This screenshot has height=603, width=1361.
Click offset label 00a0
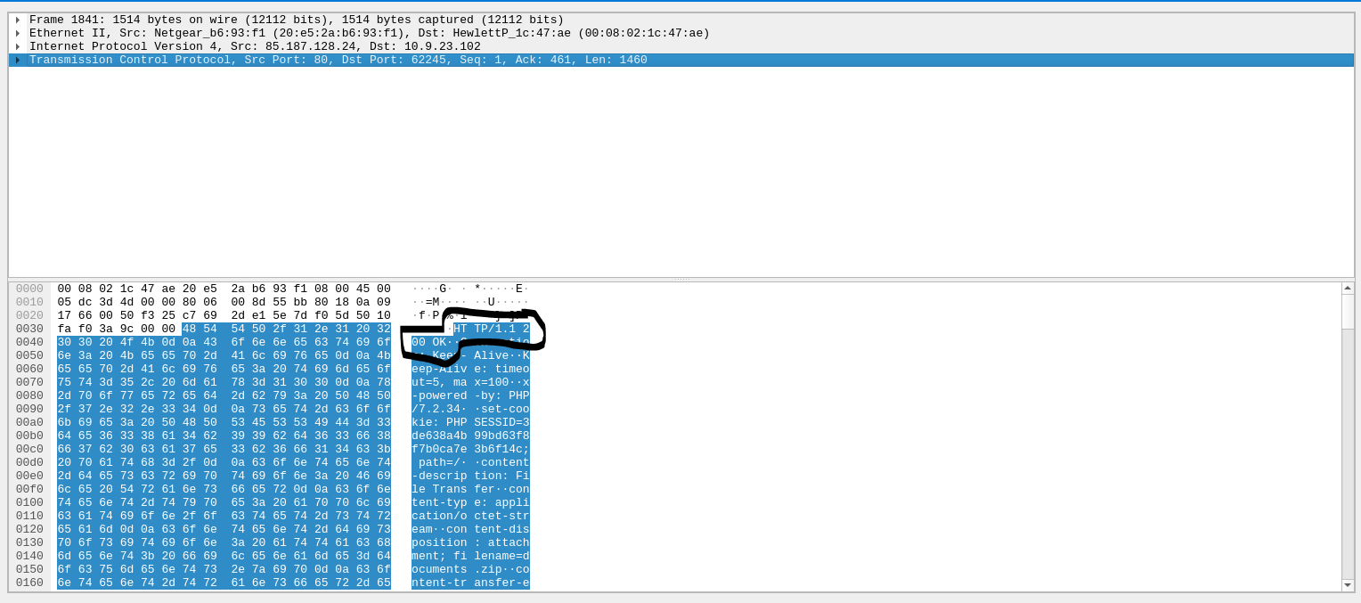pos(29,422)
